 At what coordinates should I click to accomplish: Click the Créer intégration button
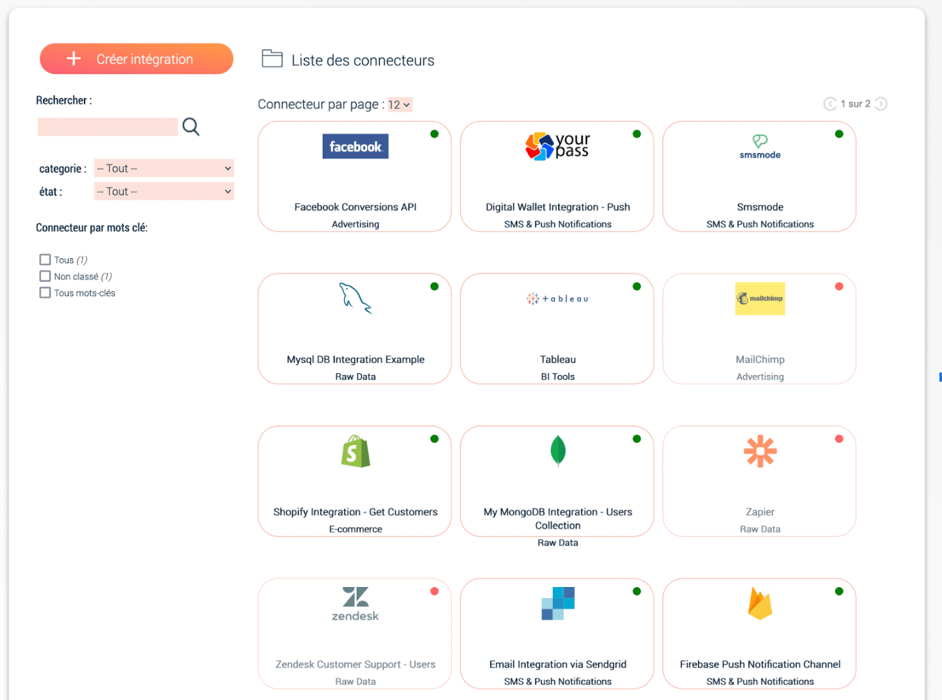coord(137,59)
